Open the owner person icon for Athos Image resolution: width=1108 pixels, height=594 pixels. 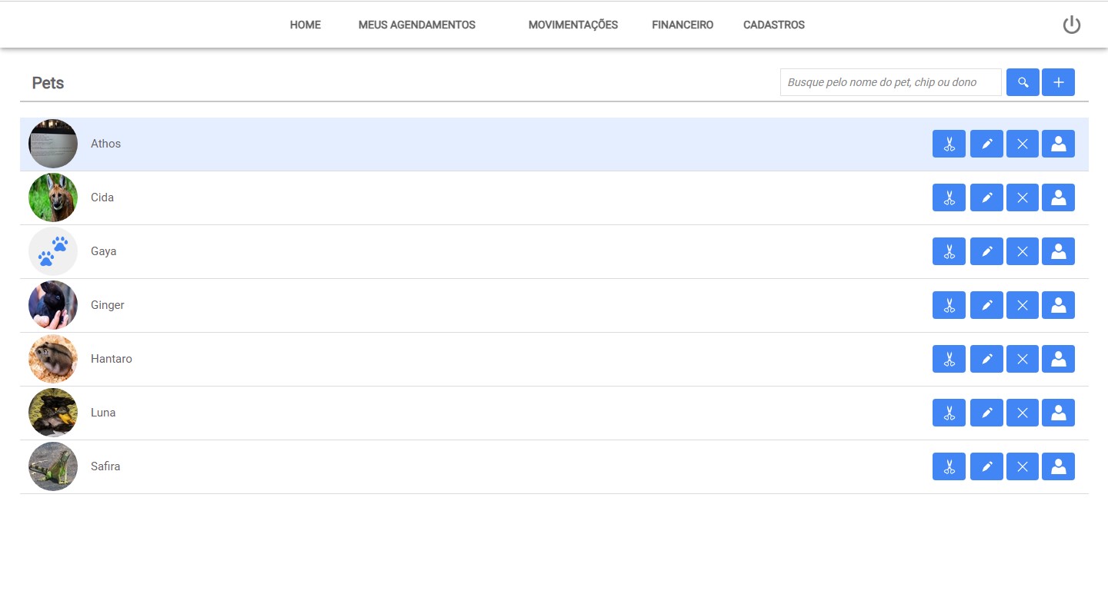[x=1058, y=144]
